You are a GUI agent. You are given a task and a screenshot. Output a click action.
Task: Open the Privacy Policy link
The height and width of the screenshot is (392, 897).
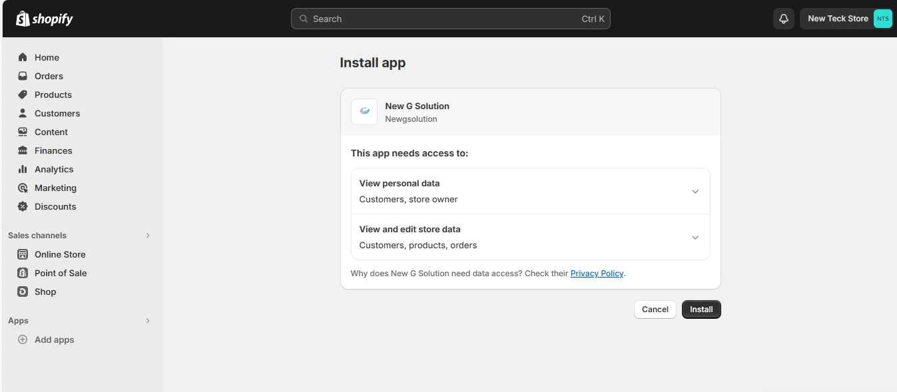597,274
